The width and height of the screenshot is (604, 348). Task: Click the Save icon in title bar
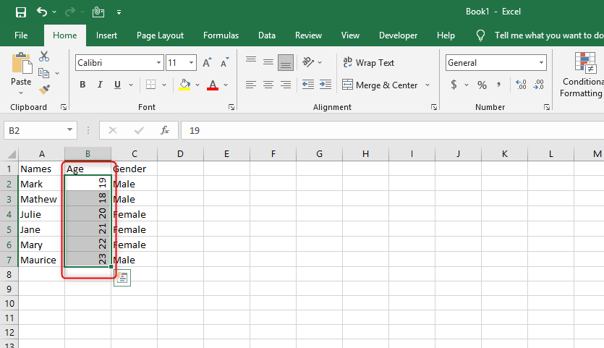(21, 12)
